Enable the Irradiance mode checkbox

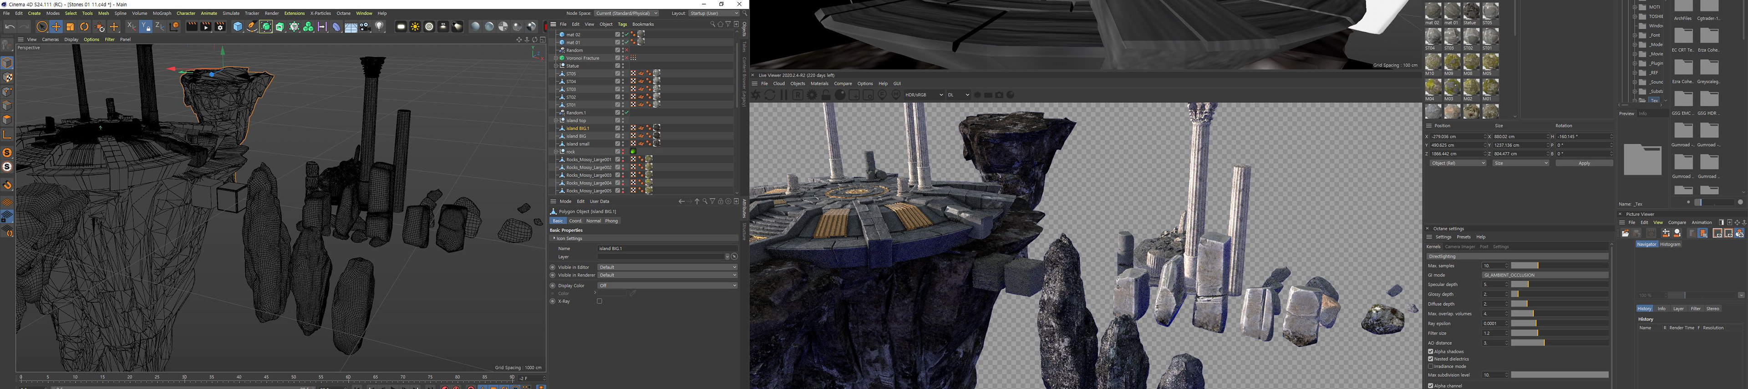click(x=1430, y=367)
